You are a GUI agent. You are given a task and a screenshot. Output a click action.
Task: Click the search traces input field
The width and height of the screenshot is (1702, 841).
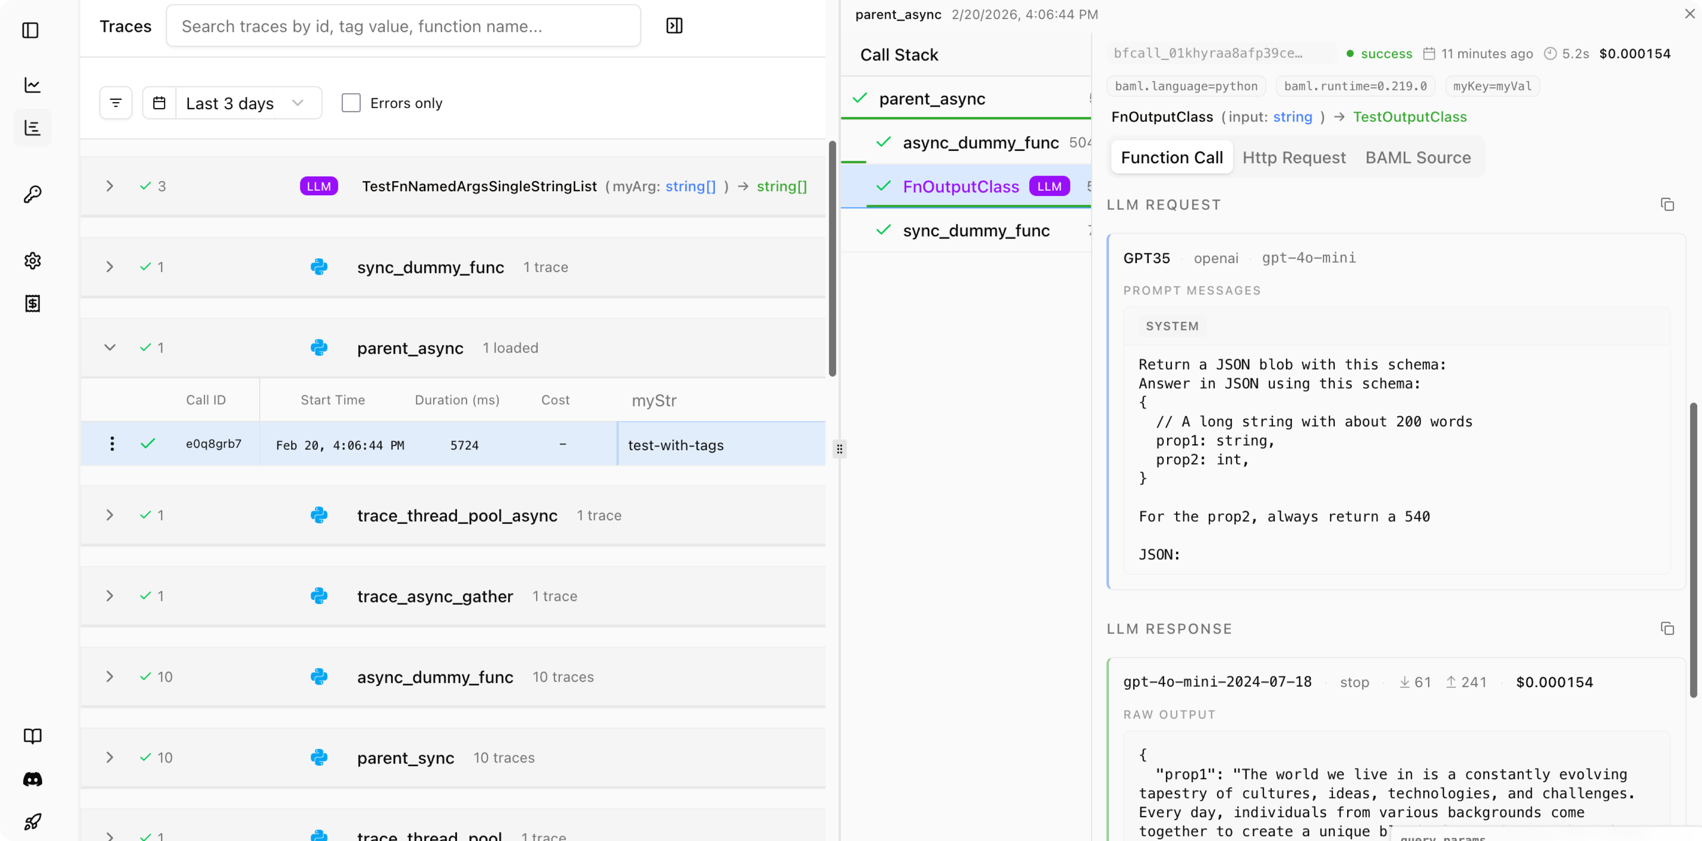(403, 26)
